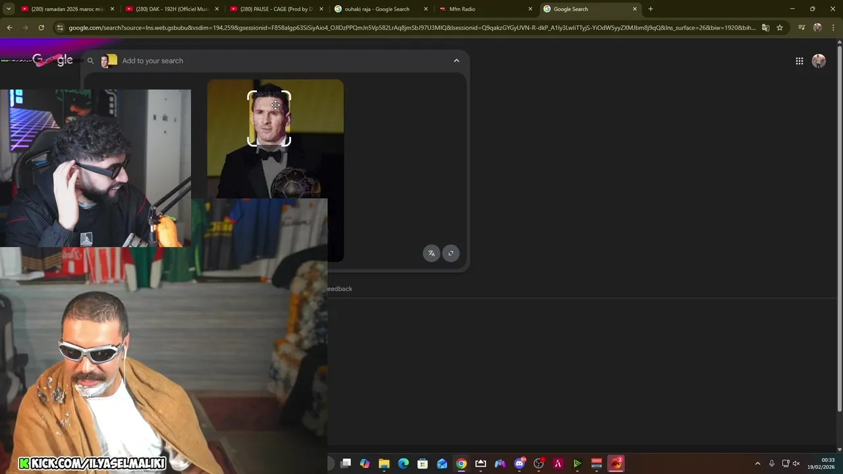Click the Lens face selection box
843x474 pixels.
pyautogui.click(x=269, y=118)
